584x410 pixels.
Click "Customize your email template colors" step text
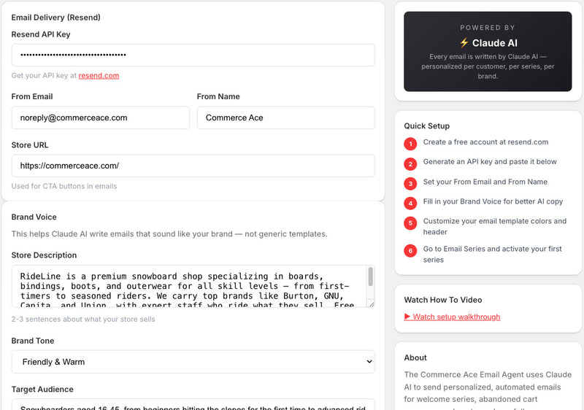(x=495, y=226)
